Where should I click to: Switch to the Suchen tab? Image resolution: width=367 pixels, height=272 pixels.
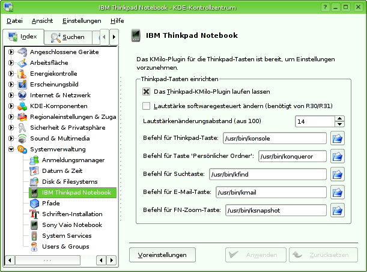tap(68, 37)
